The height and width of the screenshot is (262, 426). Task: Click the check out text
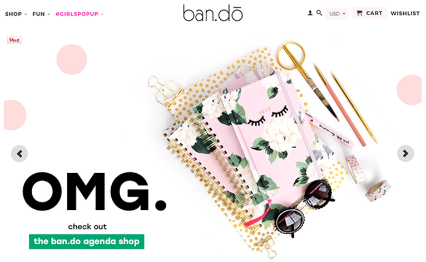(87, 226)
